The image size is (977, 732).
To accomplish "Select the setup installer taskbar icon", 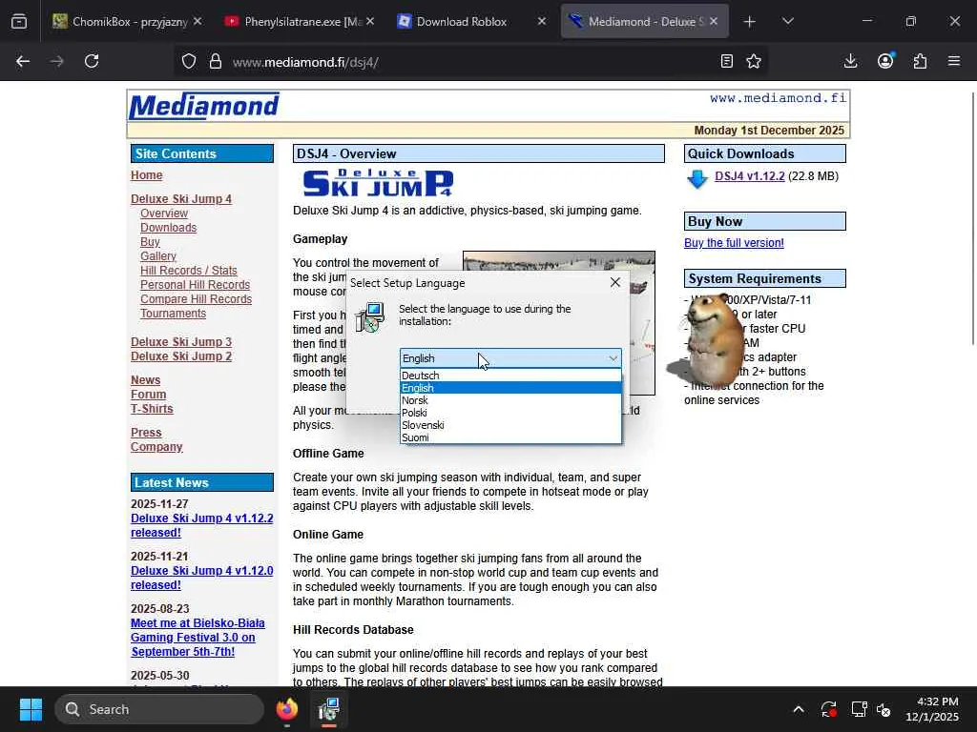I will pyautogui.click(x=329, y=709).
